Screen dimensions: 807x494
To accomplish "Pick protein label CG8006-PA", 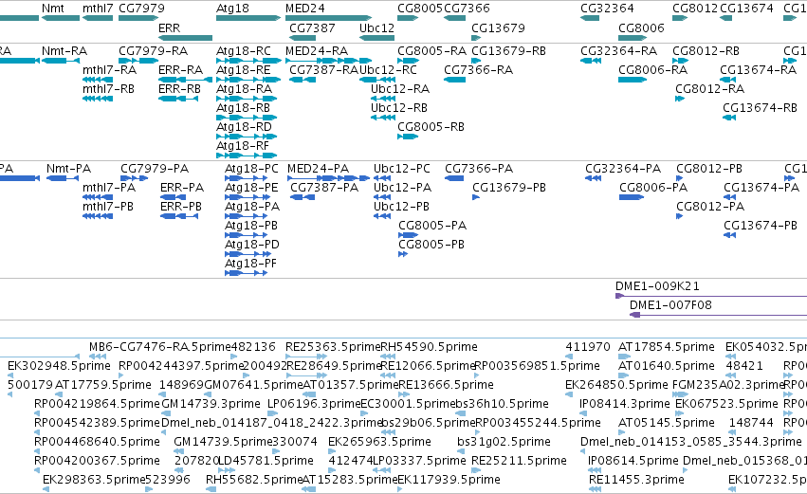I will (x=653, y=188).
